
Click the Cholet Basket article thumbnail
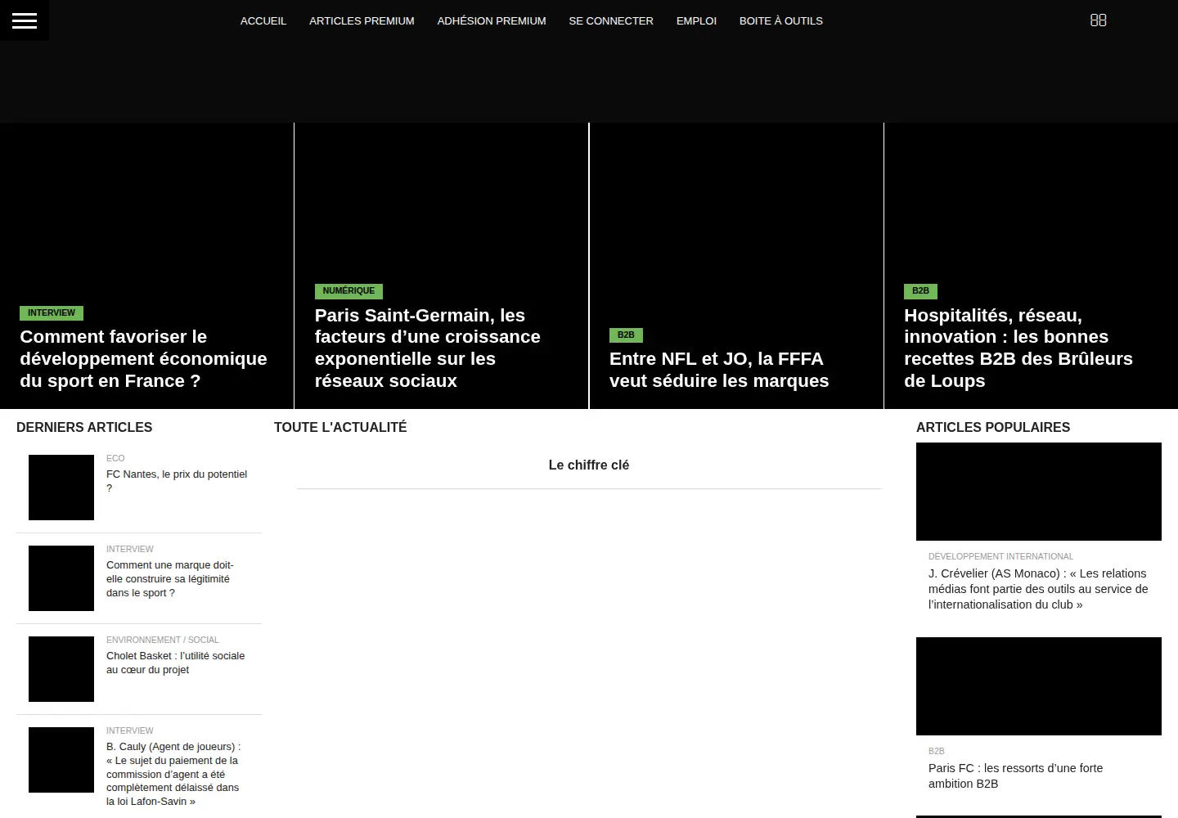point(61,669)
